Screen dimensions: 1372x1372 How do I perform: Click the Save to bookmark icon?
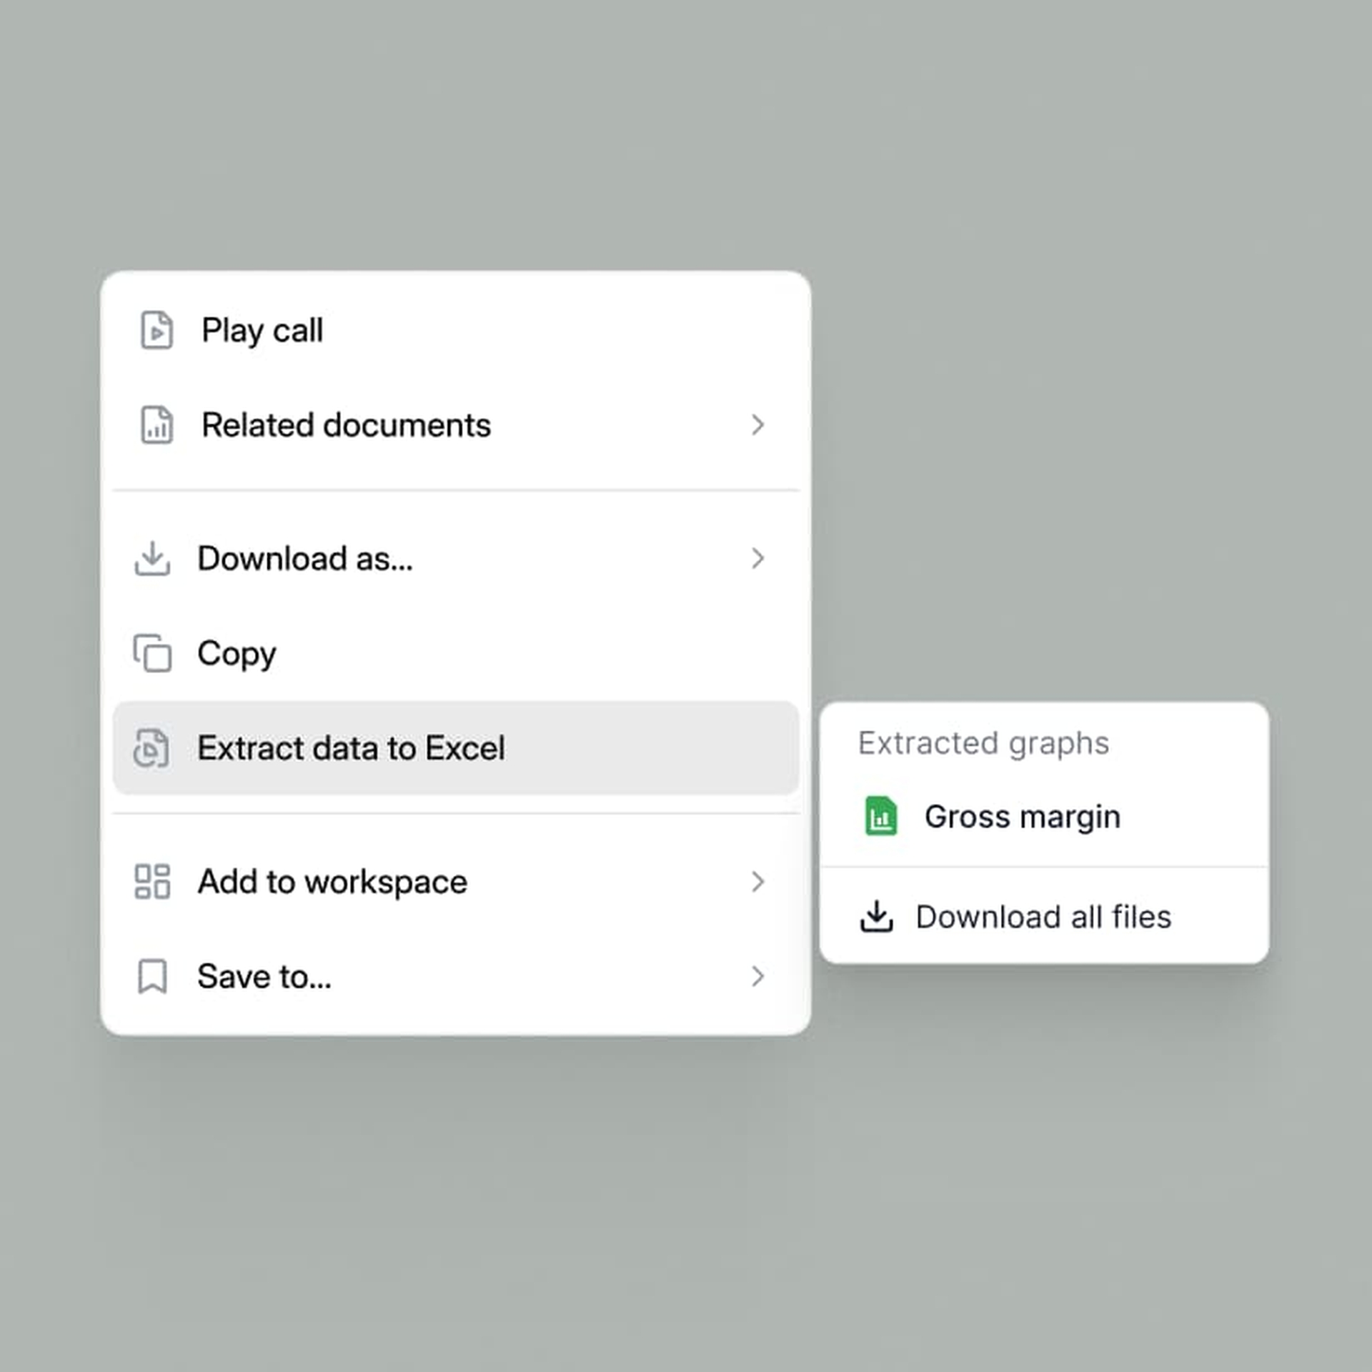[x=152, y=976]
